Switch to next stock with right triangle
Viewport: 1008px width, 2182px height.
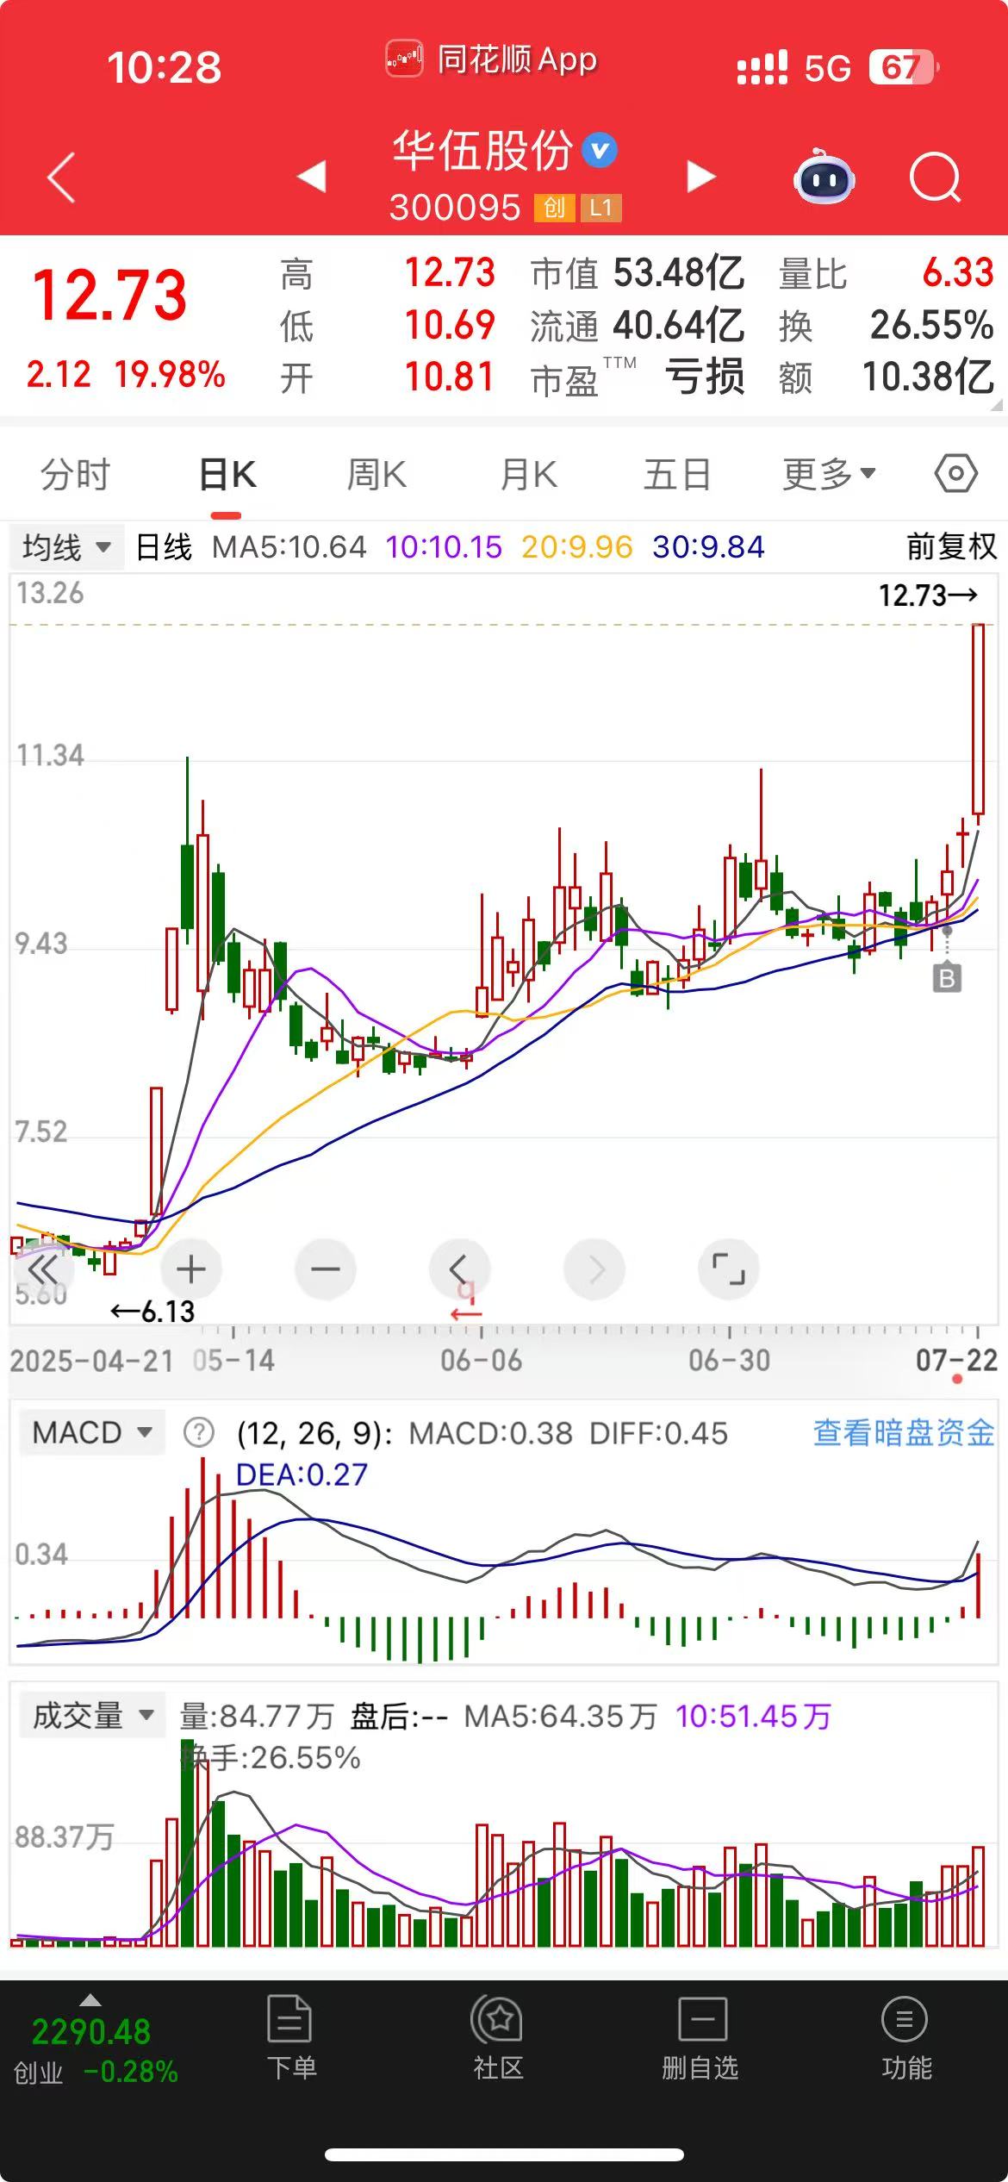click(x=701, y=177)
